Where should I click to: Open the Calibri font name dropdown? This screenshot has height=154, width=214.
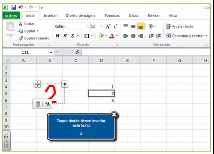[88, 27]
